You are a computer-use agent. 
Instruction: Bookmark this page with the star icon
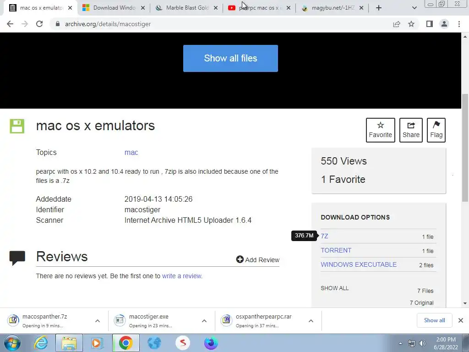tap(411, 24)
